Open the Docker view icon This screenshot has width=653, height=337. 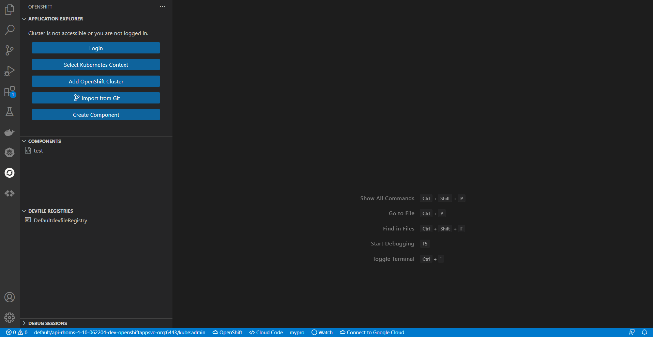click(10, 132)
